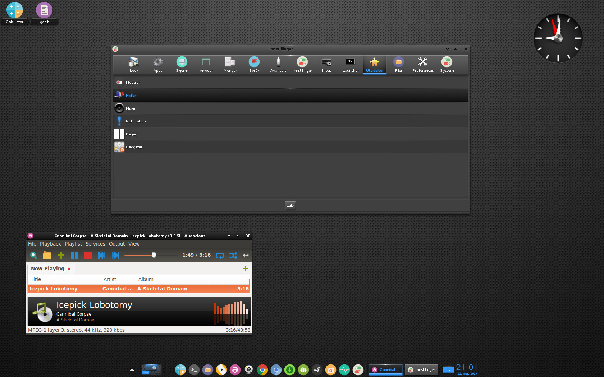The width and height of the screenshot is (604, 377).
Task: Open the Apps settings category
Action: 158,65
